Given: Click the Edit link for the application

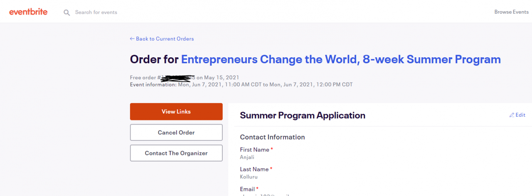Looking at the screenshot, I should pyautogui.click(x=517, y=115).
